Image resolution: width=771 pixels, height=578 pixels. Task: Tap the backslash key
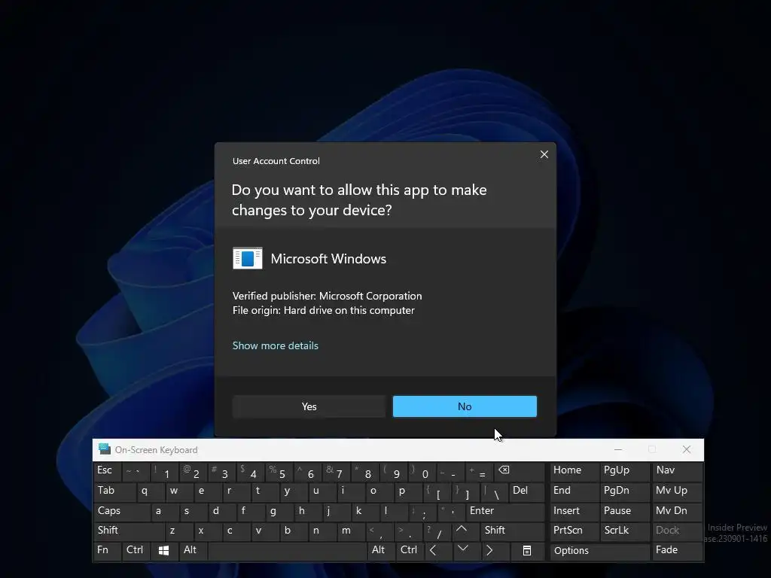coord(494,491)
